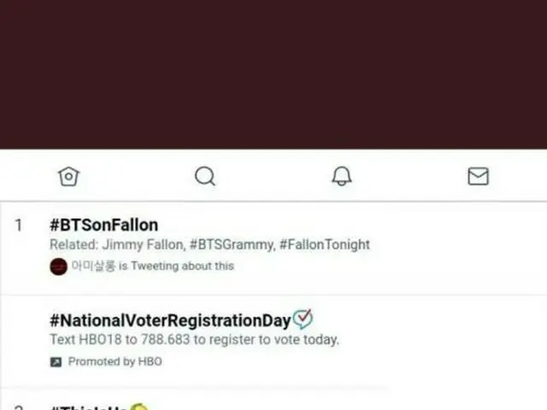Open the #ThisIsUs trend at bottom
Viewport: 547px width, 410px height.
tap(89, 406)
